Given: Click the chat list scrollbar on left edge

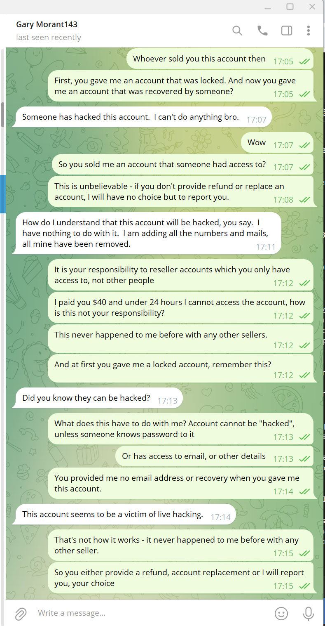Looking at the screenshot, I should 2,114.
